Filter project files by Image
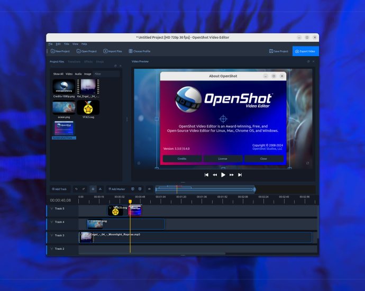 coord(87,74)
